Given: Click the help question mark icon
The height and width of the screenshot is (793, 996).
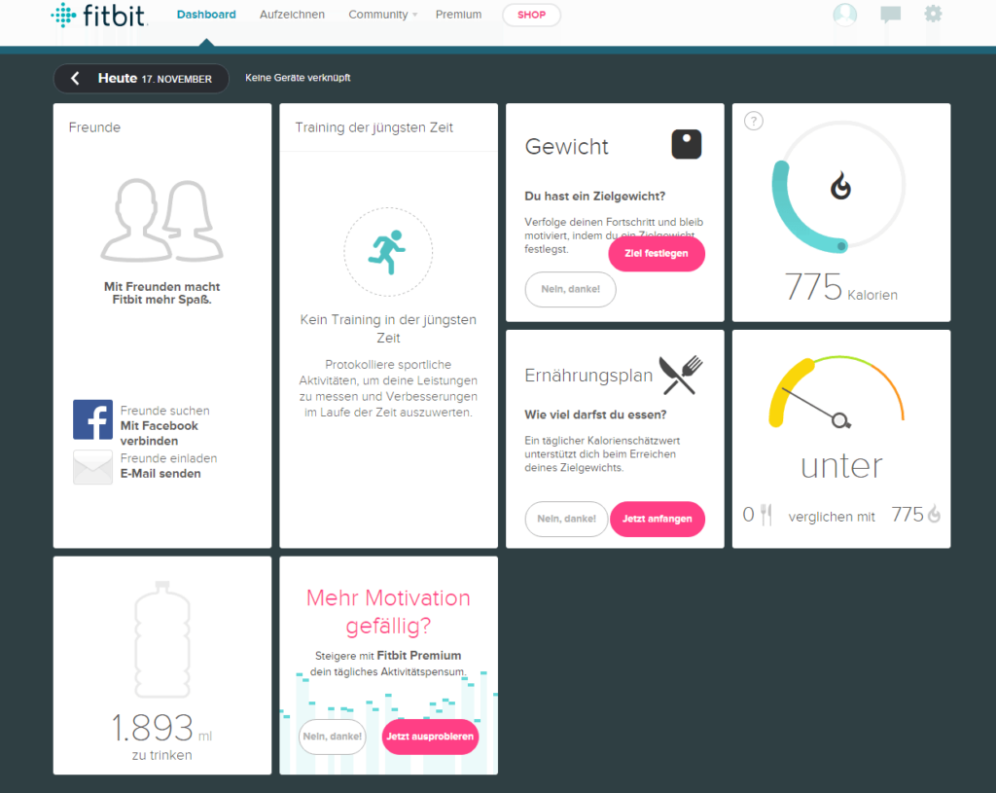Looking at the screenshot, I should coord(754,121).
